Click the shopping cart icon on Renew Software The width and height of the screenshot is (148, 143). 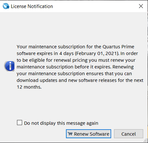(x=70, y=134)
